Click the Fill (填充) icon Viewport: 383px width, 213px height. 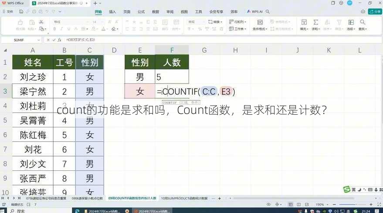[304, 22]
